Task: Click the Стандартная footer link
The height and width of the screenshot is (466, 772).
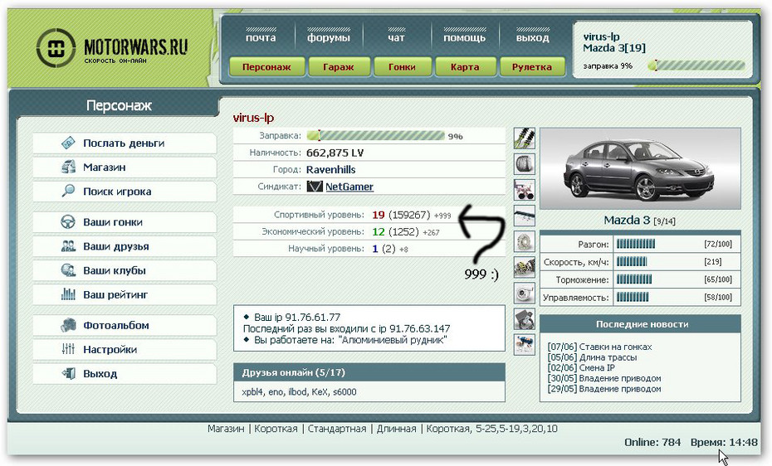Action: 337,429
